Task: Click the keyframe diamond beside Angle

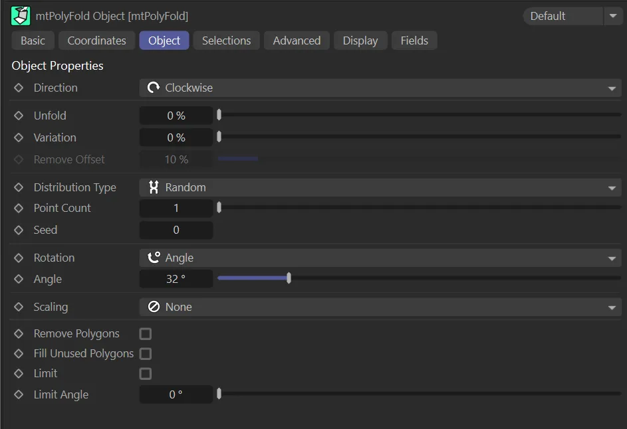Action: click(x=19, y=280)
